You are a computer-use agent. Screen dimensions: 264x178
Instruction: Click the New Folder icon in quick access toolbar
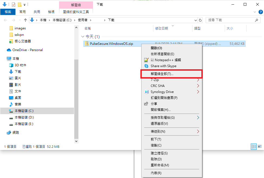[20, 5]
